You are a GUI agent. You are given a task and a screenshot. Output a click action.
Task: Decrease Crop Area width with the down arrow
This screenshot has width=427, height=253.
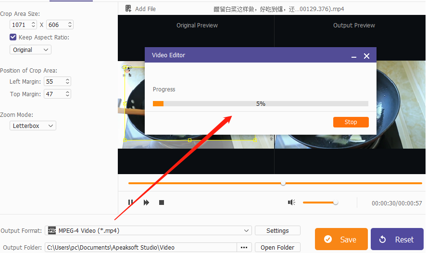point(33,26)
